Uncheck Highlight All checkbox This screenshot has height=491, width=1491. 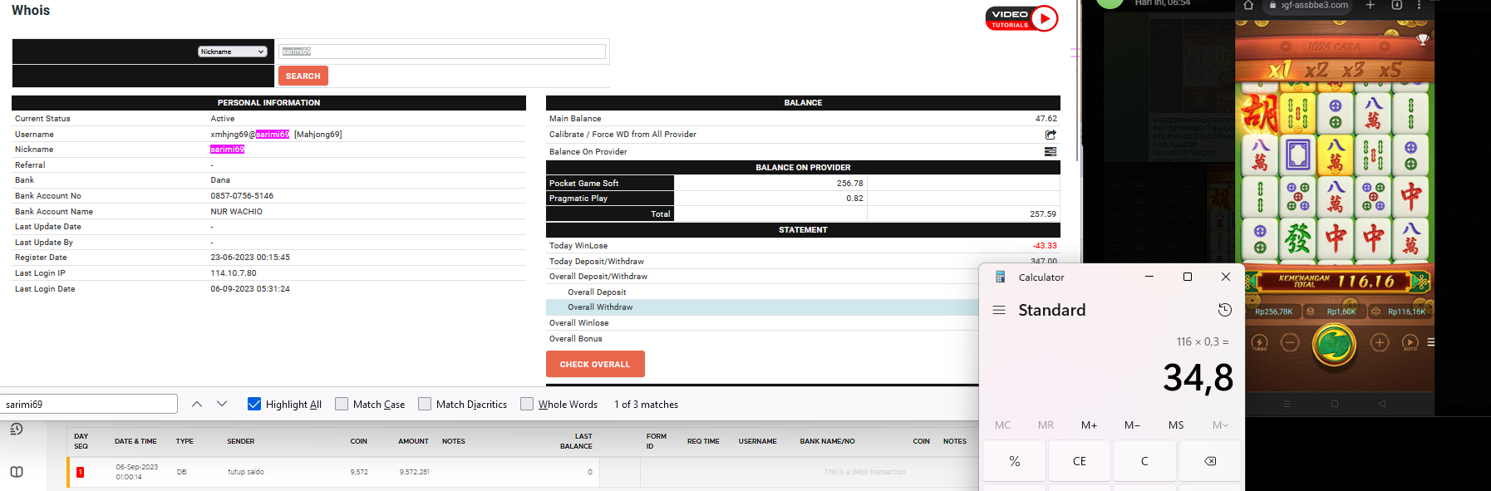254,404
